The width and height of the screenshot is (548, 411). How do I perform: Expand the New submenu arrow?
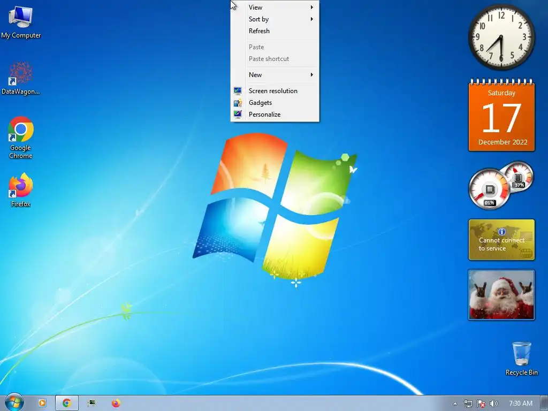312,75
